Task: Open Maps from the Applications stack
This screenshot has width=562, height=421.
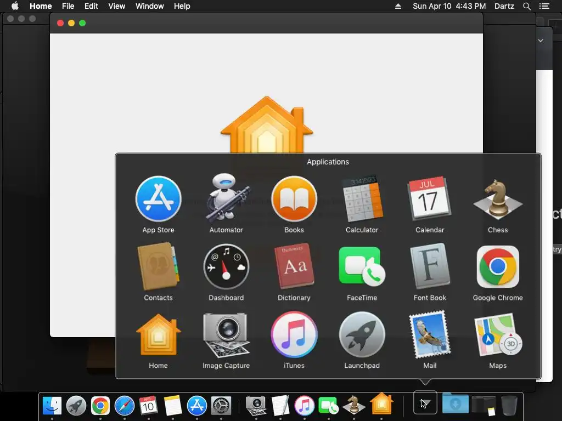Action: click(x=498, y=334)
